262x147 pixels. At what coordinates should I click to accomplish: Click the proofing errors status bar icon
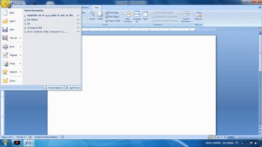pyautogui.click(x=30, y=137)
